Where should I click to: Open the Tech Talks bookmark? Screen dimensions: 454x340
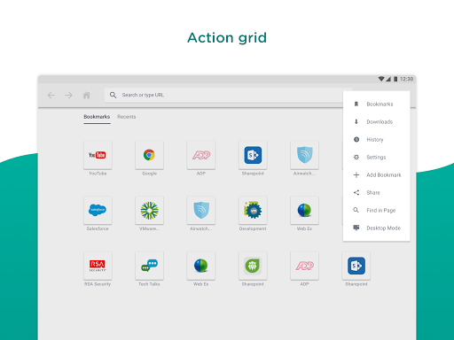click(x=149, y=266)
